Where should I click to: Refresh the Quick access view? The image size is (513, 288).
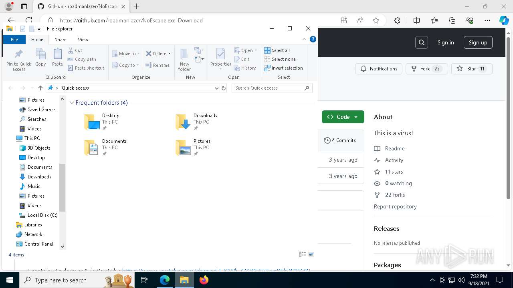pos(224,88)
